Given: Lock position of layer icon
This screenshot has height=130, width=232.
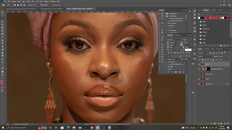Looking at the screenshot, I should point(208,60).
